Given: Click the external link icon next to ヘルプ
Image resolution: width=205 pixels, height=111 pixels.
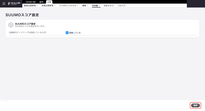Looking at the screenshot, I should coord(125,5).
